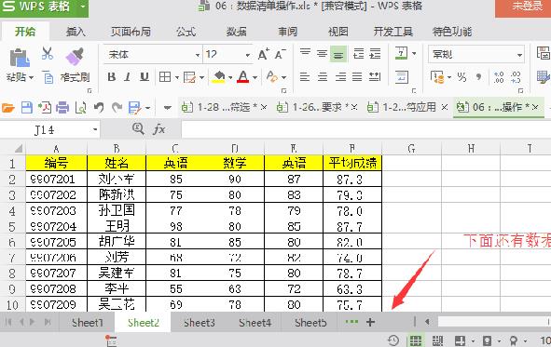Screen dimensions: 551x347
Task: Decrease font size with A- icon
Action: 280,54
